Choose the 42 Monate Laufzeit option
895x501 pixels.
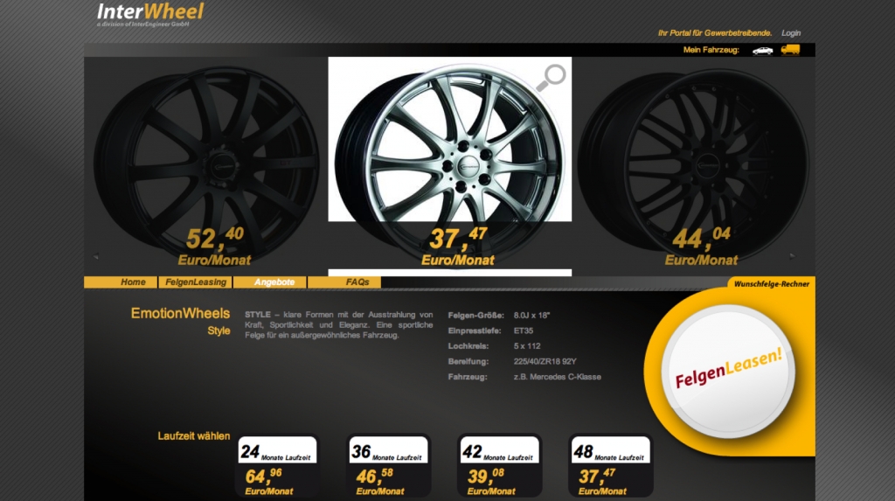(499, 467)
